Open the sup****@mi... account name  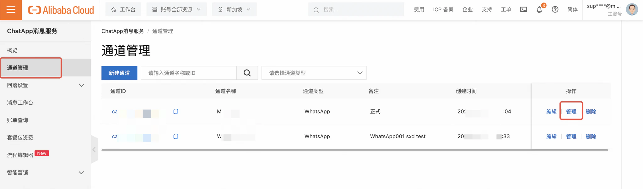click(604, 6)
